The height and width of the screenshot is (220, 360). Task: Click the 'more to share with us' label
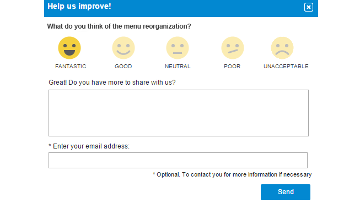116,82
